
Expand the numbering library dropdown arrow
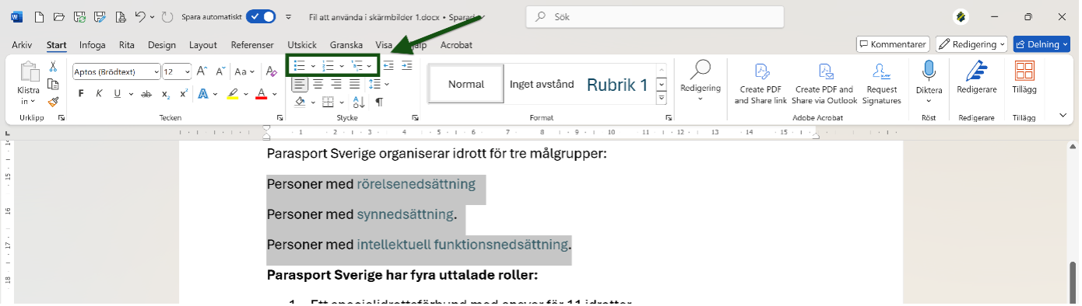point(342,66)
